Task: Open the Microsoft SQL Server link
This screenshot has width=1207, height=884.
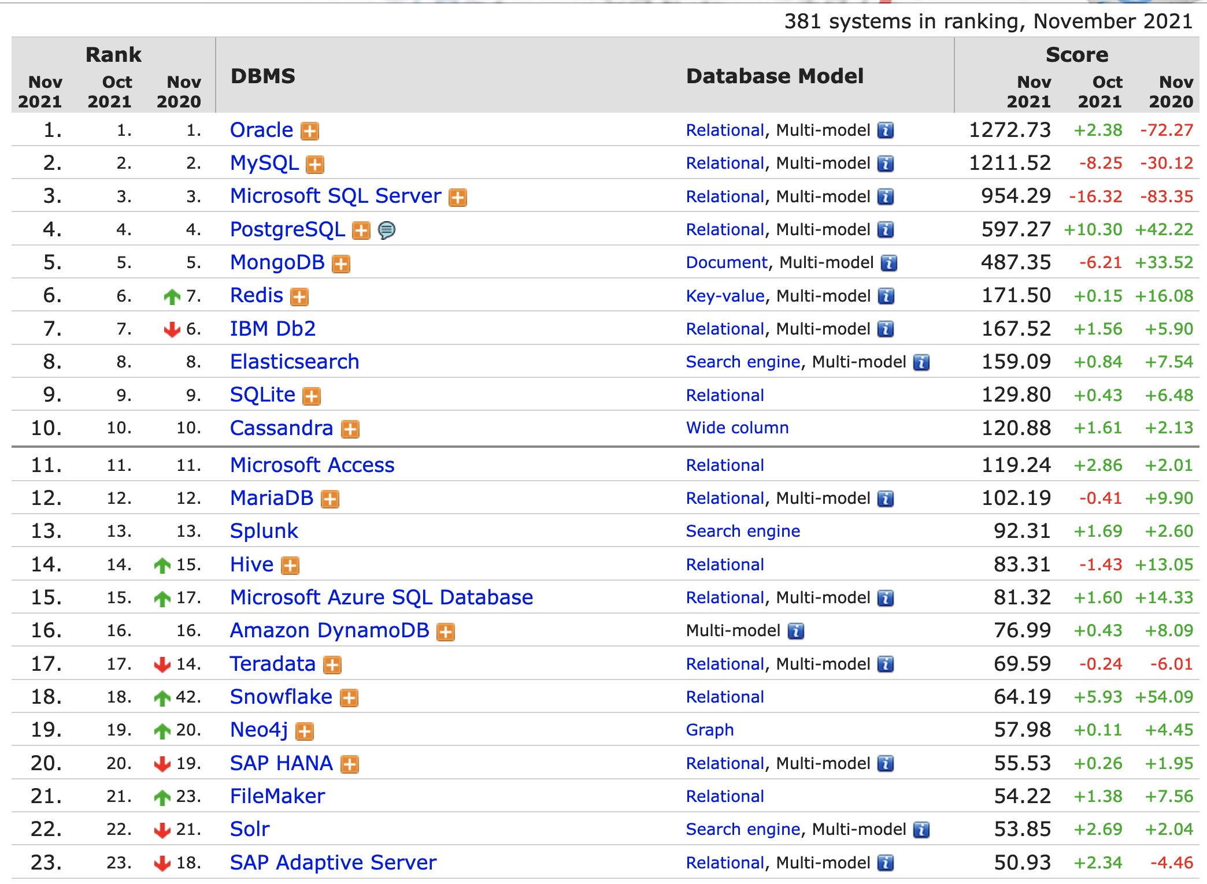Action: tap(336, 196)
